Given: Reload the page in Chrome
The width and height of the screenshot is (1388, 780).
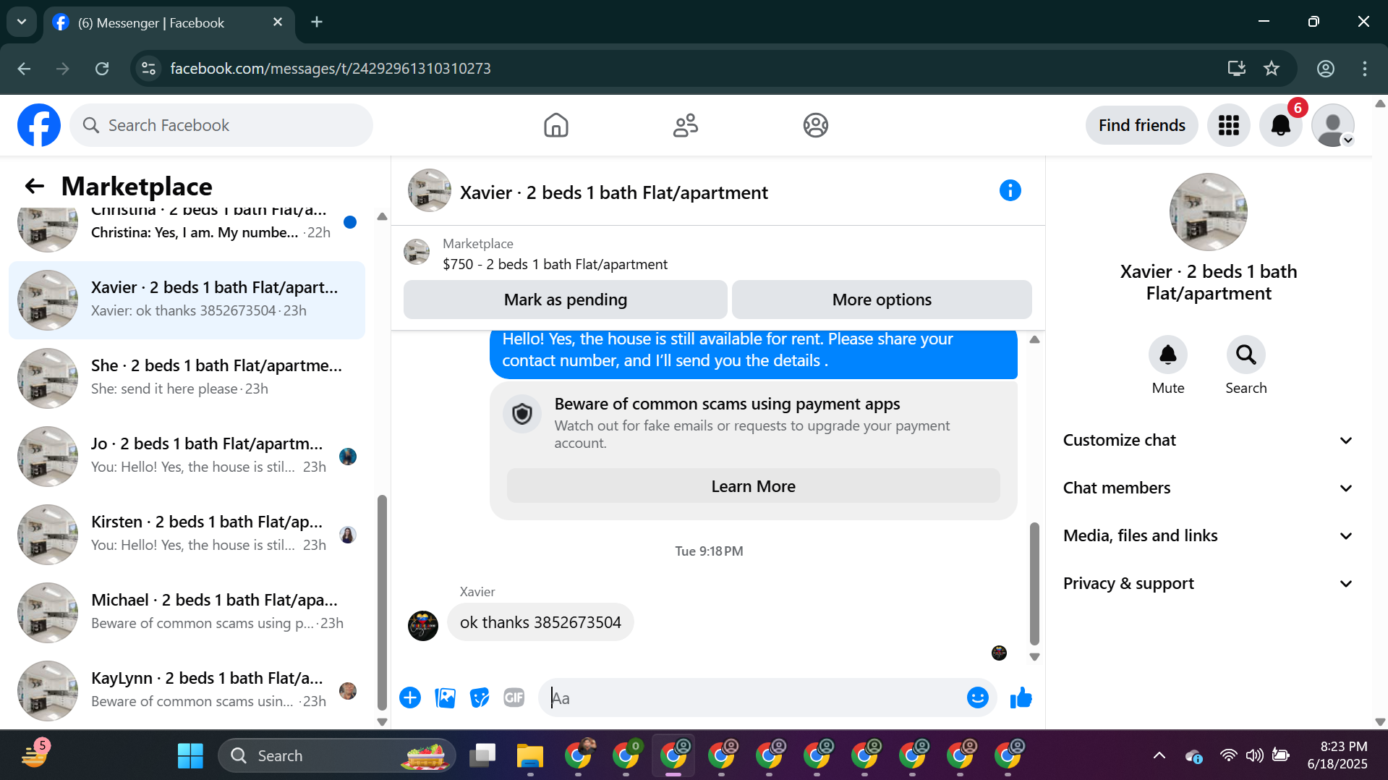Looking at the screenshot, I should click(102, 69).
